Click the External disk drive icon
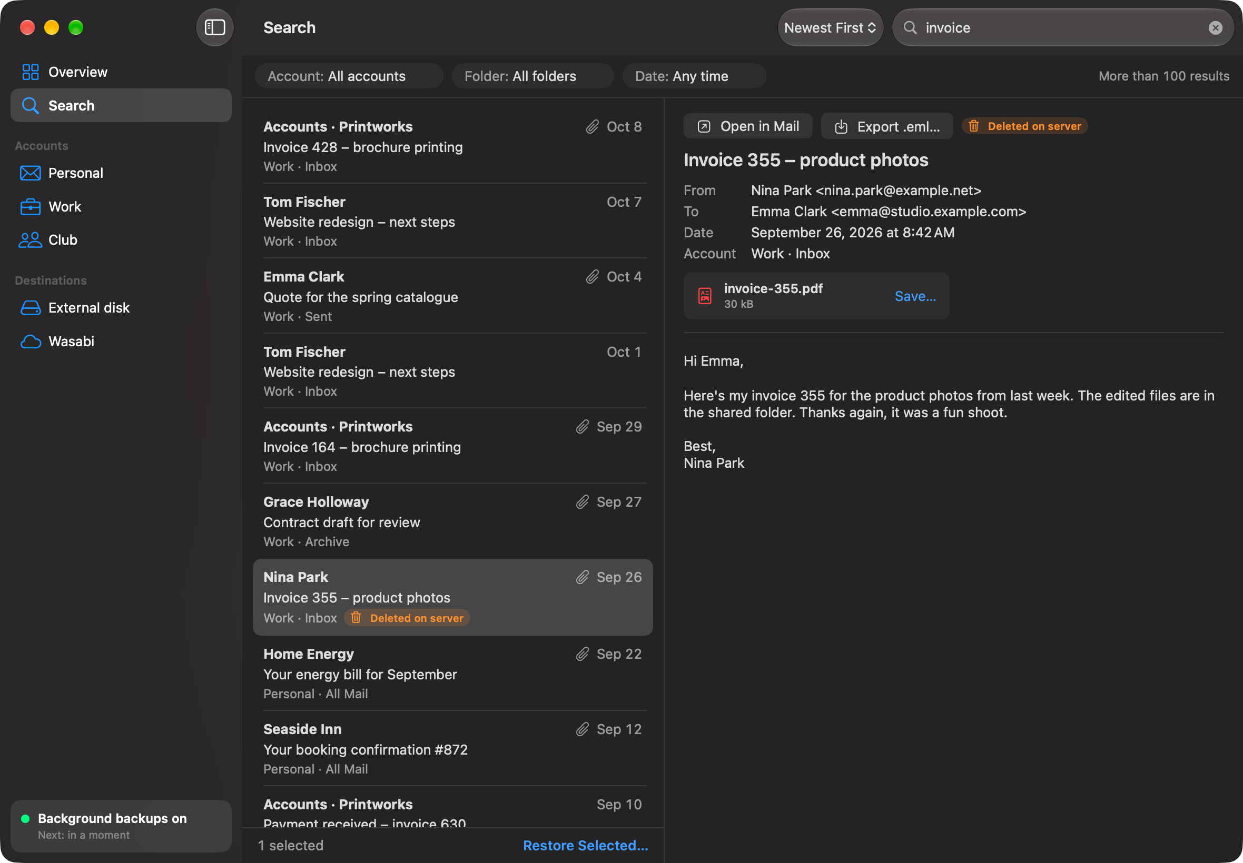1243x863 pixels. point(31,308)
